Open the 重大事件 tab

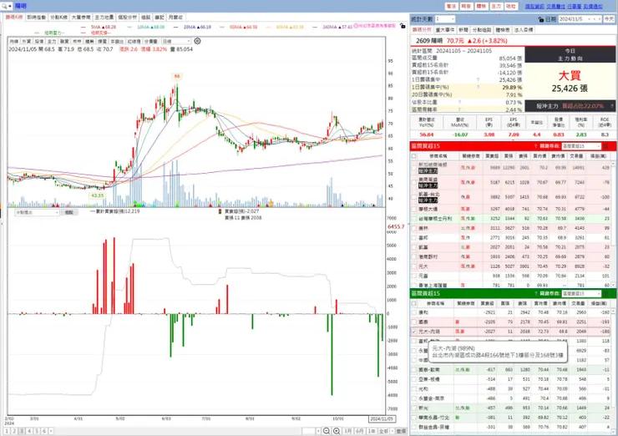click(x=444, y=30)
